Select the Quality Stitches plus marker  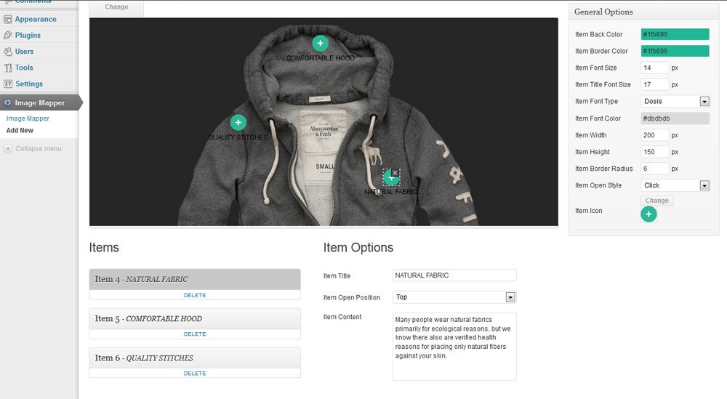coord(238,123)
